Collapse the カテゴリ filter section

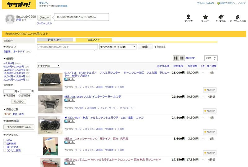pos(10,47)
